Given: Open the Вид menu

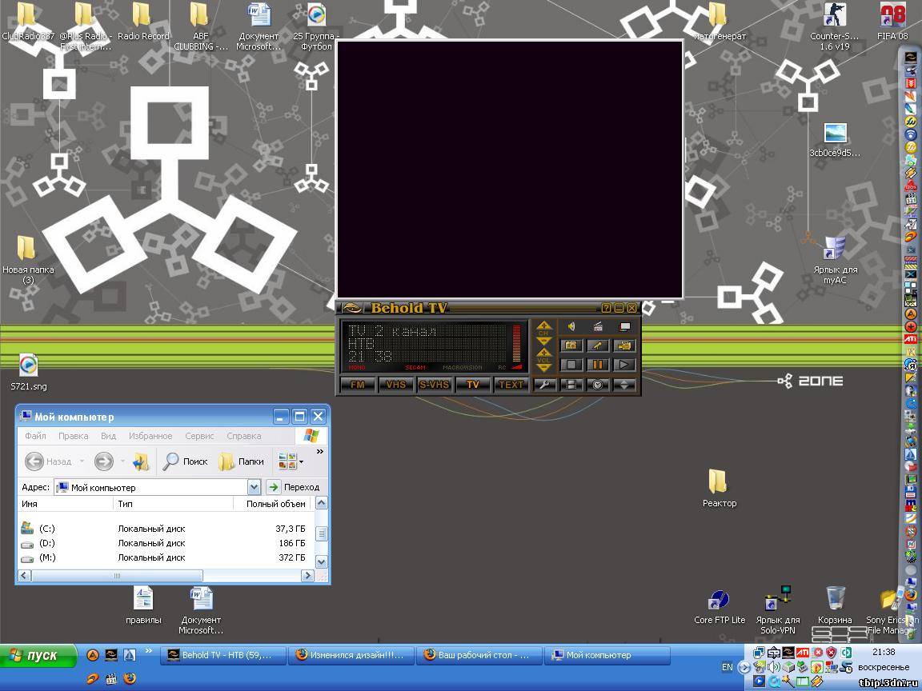Looking at the screenshot, I should (108, 436).
